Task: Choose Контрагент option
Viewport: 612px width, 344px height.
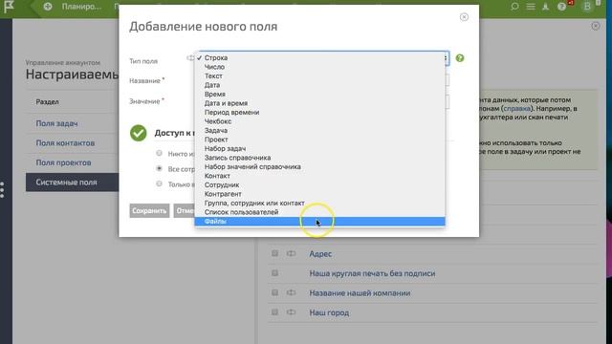Action: [x=319, y=194]
